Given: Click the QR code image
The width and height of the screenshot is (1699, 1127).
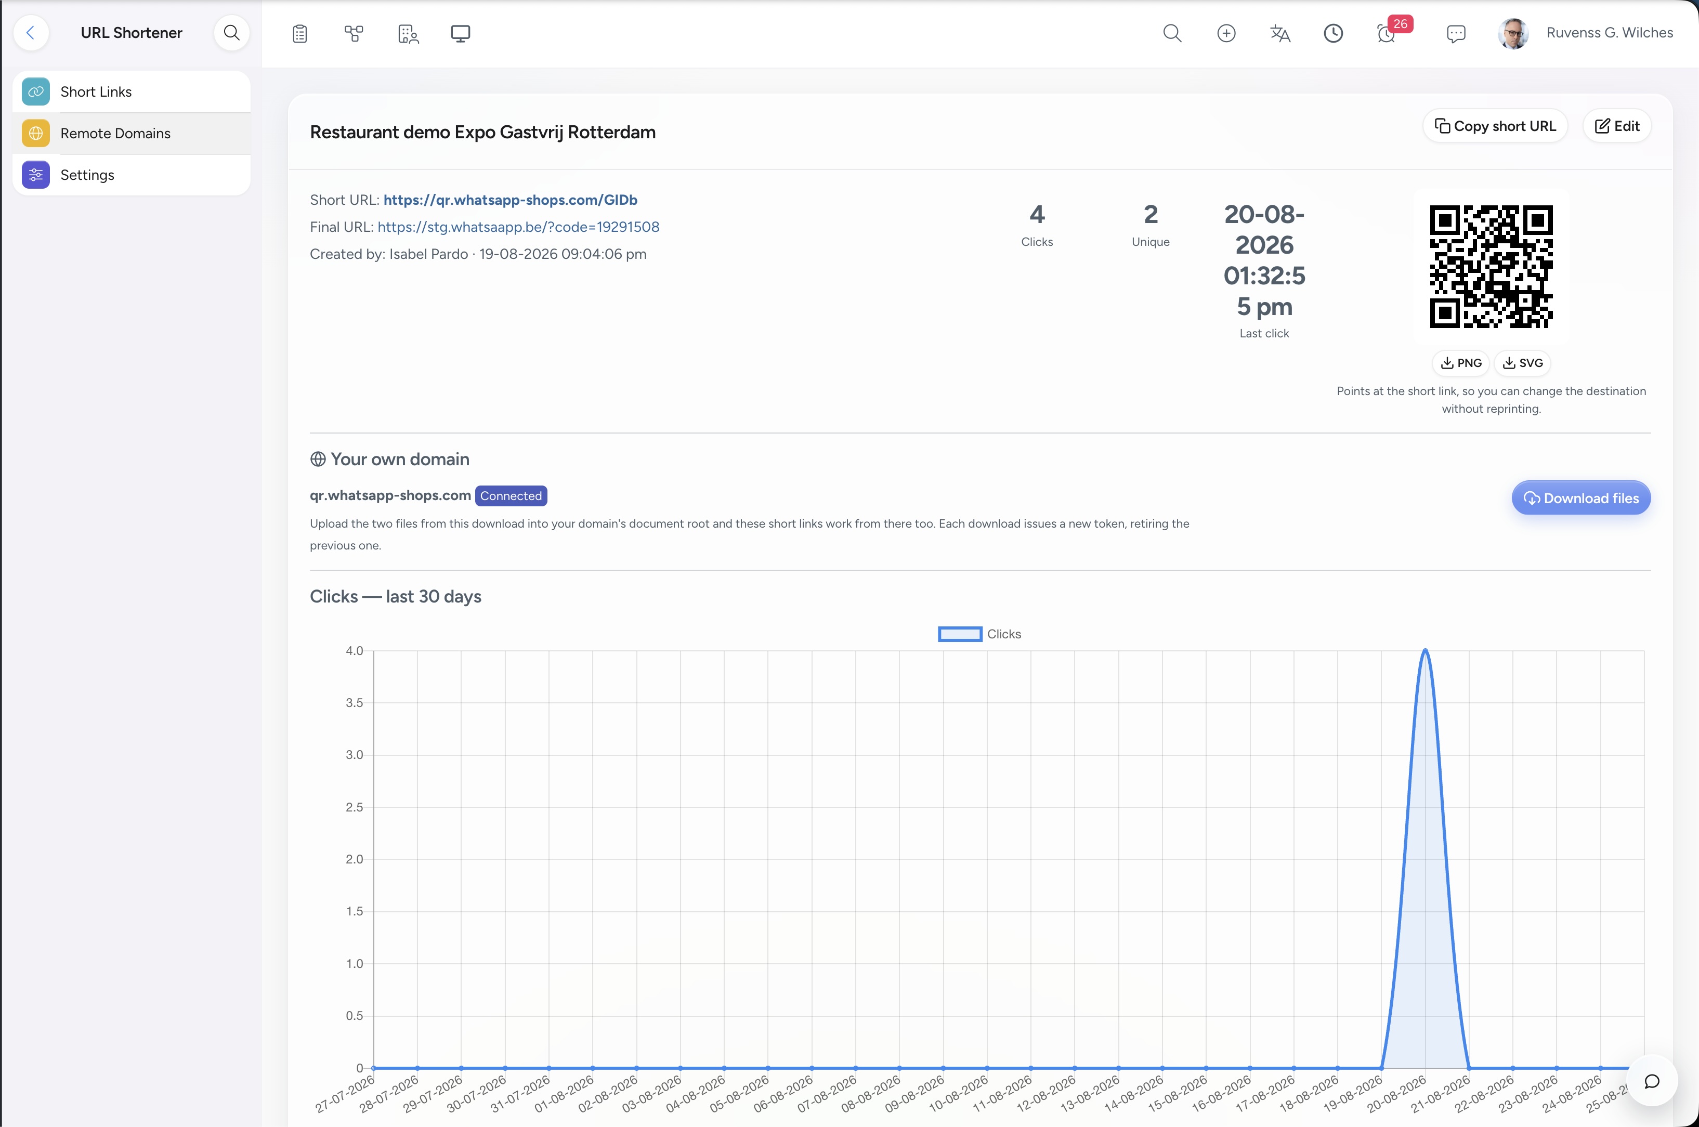Looking at the screenshot, I should tap(1491, 267).
